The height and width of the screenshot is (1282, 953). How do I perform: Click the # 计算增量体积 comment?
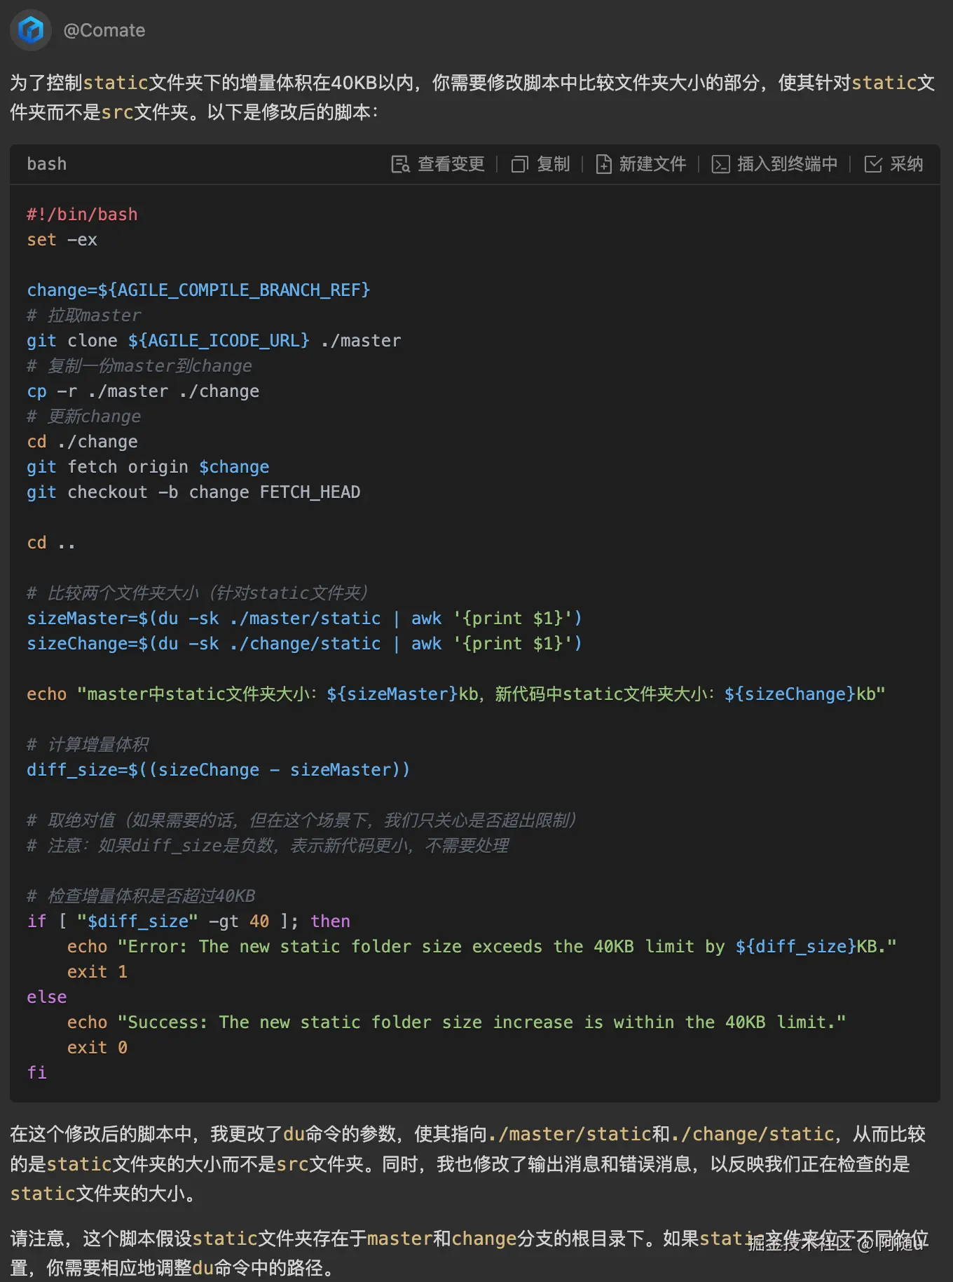(88, 745)
